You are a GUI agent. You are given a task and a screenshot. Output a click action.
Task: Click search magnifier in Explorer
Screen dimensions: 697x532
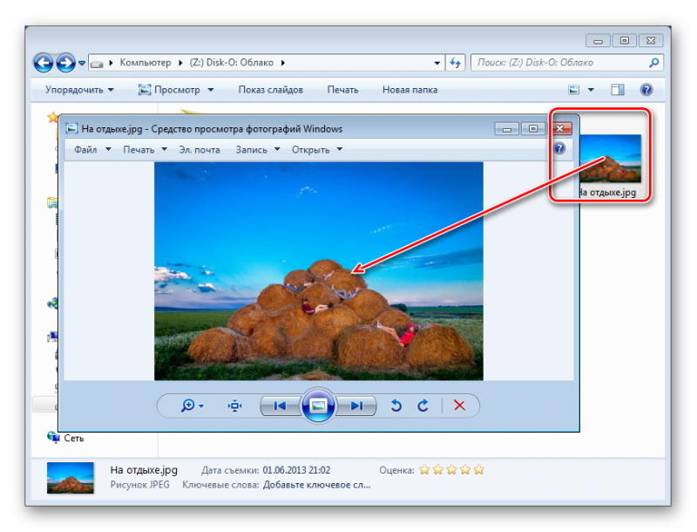click(x=653, y=63)
